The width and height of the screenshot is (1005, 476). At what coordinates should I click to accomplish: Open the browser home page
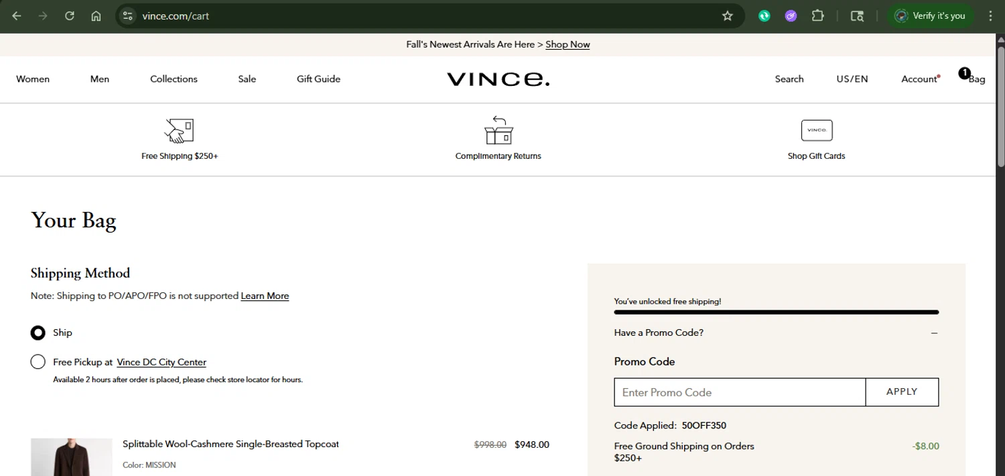point(96,15)
